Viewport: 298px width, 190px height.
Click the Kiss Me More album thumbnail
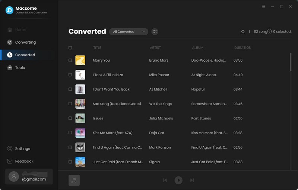pyautogui.click(x=80, y=133)
